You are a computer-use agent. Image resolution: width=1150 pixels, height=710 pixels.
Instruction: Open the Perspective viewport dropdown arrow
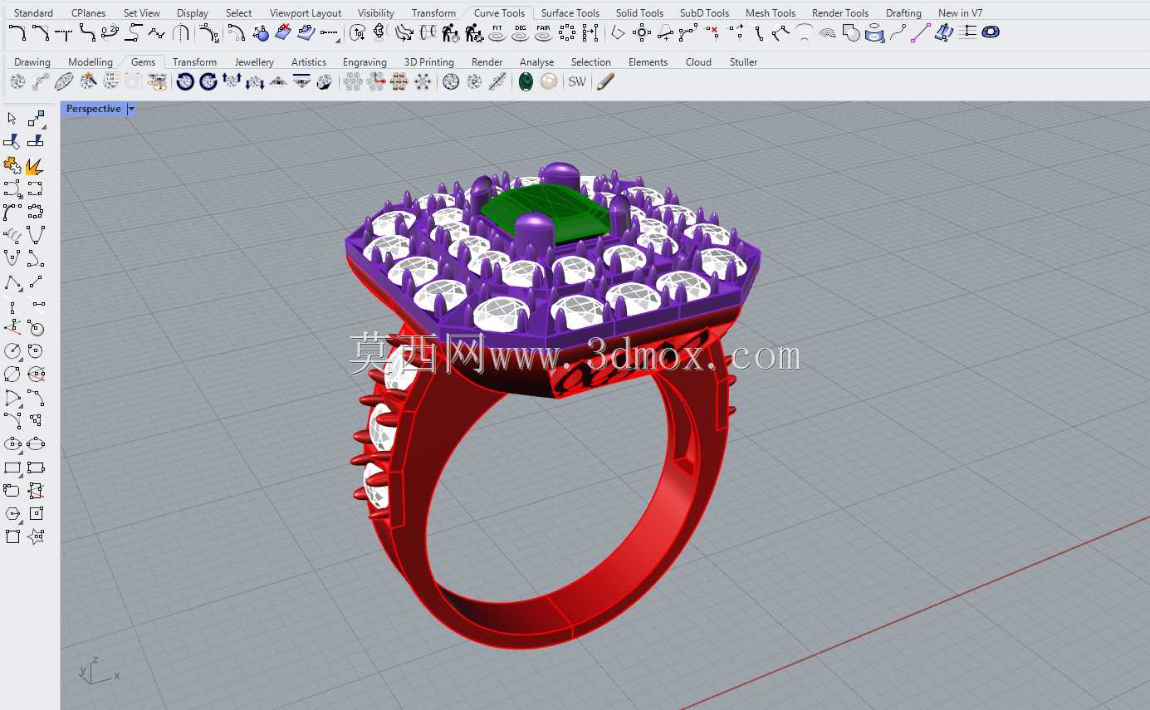click(131, 109)
